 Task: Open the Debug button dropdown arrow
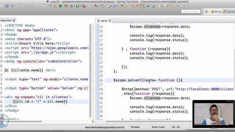tap(74, 6)
